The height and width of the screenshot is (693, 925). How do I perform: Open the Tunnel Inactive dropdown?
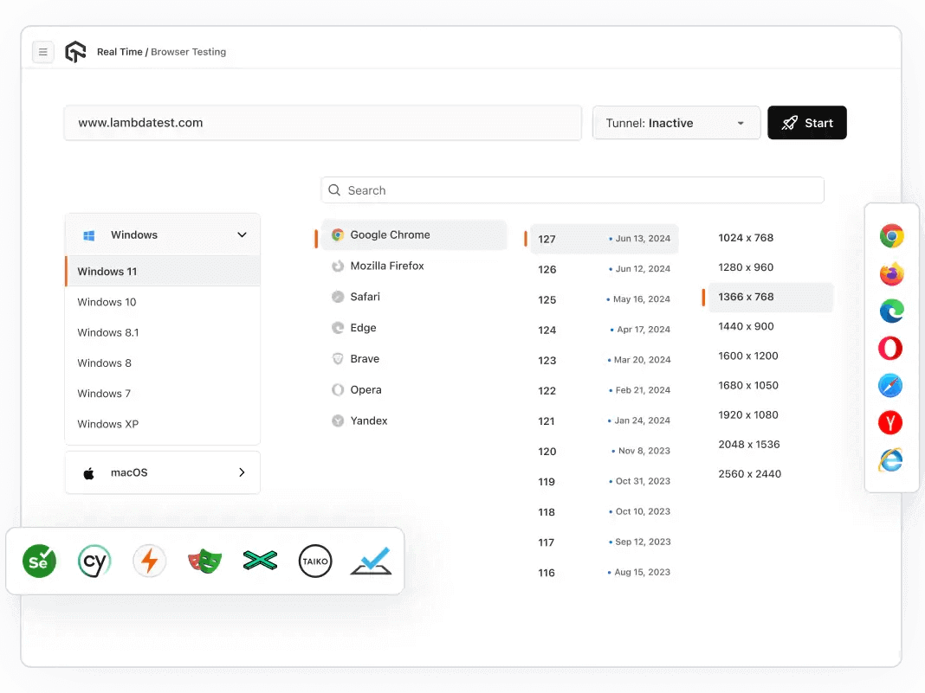pyautogui.click(x=676, y=123)
